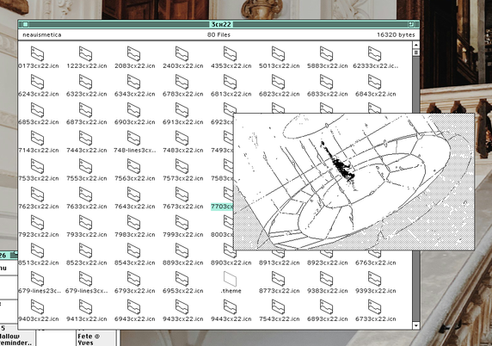Select the 6733cx22.icn file icon
Viewport: 492px width, 346px height.
374,307
